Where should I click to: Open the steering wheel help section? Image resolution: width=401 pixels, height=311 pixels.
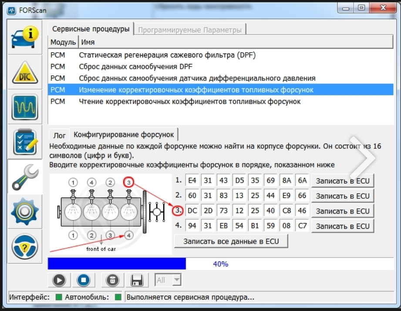pos(25,247)
